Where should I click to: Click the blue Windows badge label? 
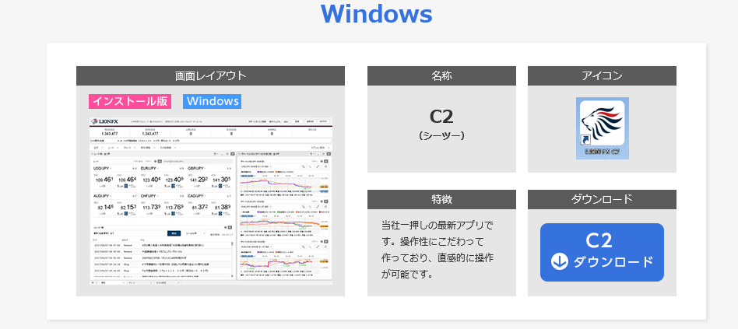(212, 101)
